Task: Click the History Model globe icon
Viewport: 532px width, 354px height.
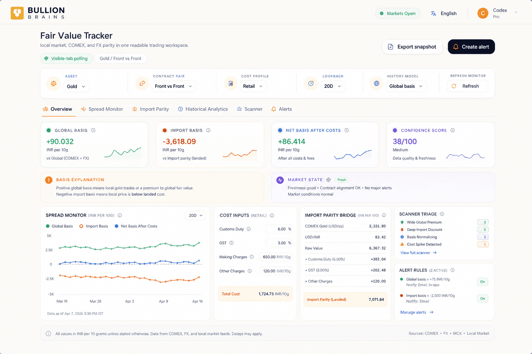Action: [376, 83]
